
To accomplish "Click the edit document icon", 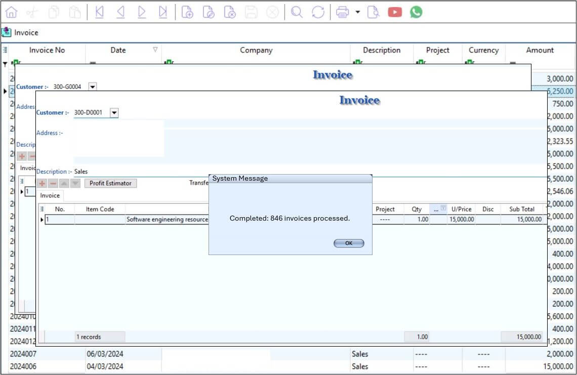I will pyautogui.click(x=209, y=12).
